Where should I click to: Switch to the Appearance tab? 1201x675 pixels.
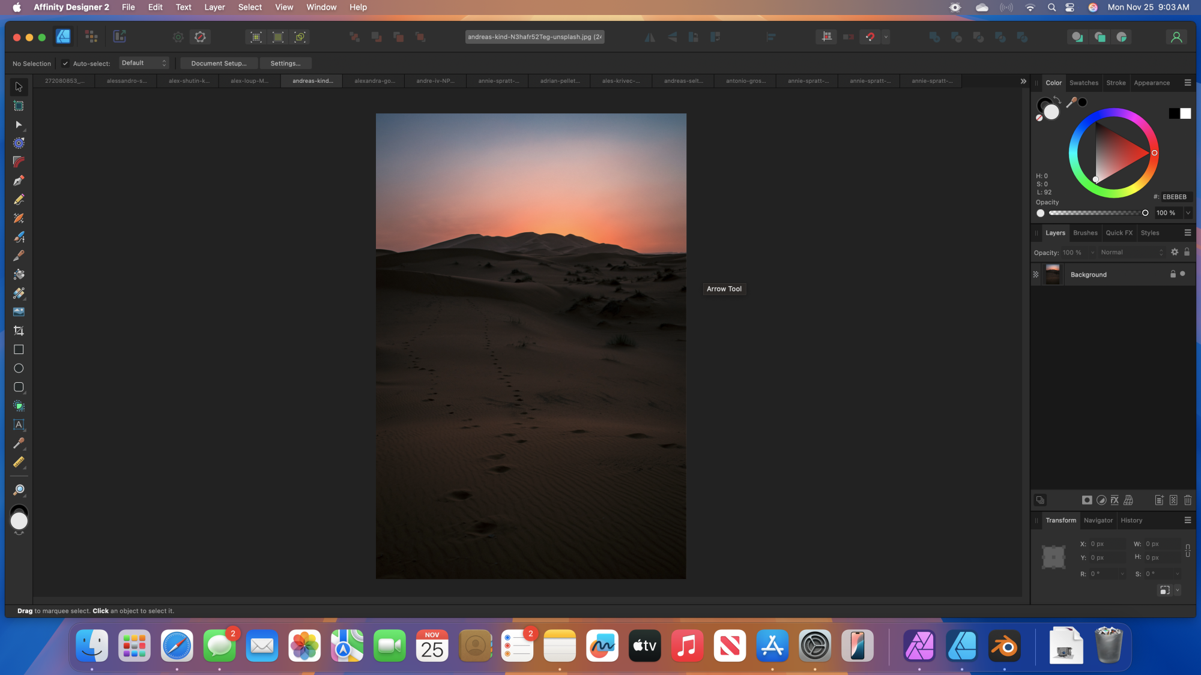(x=1152, y=82)
